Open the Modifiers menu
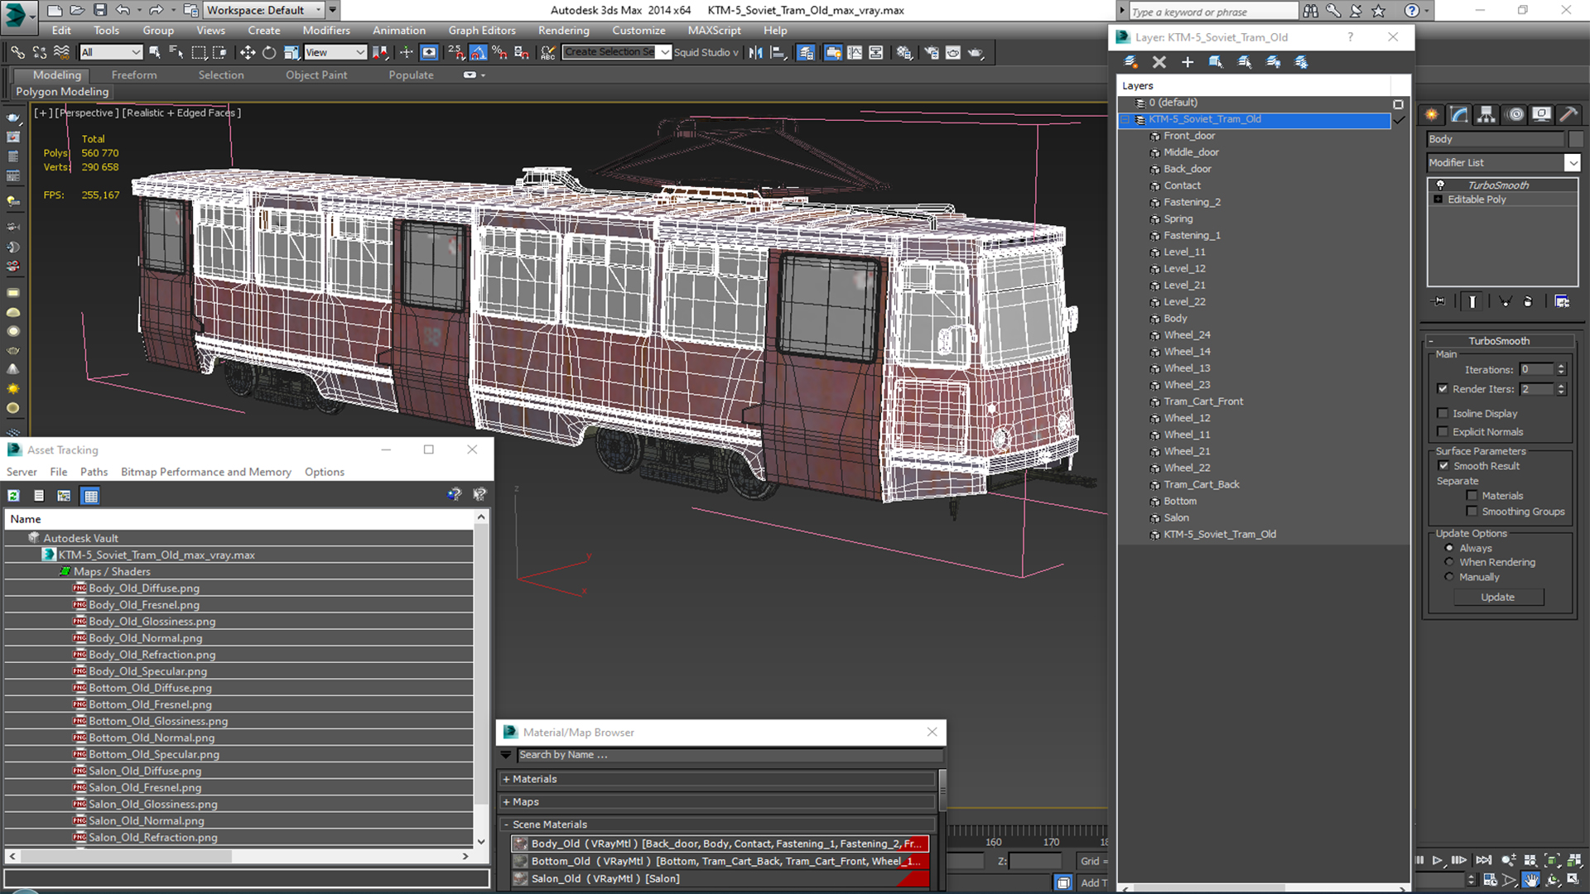1590x894 pixels. (326, 31)
